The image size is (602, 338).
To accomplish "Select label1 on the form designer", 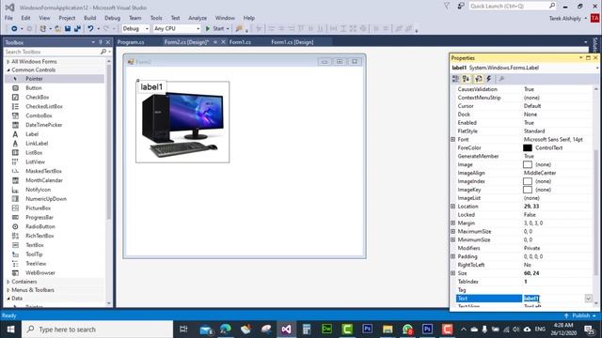I will 151,87.
